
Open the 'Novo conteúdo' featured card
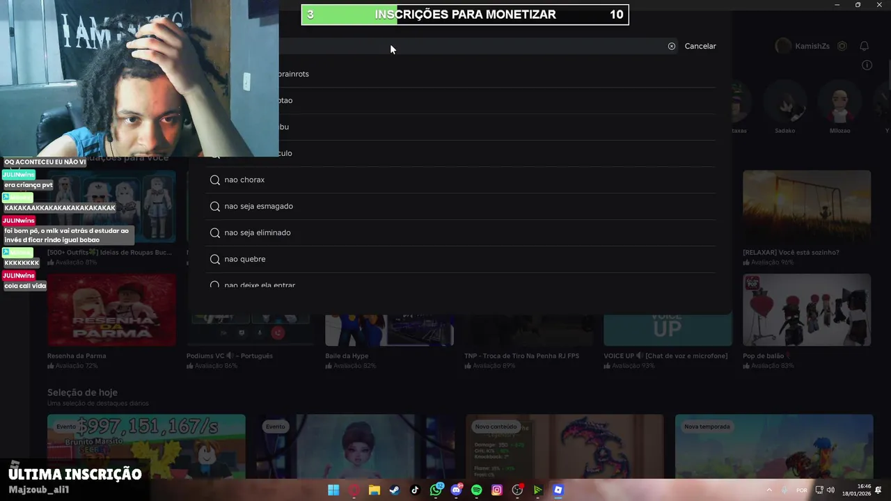click(565, 447)
